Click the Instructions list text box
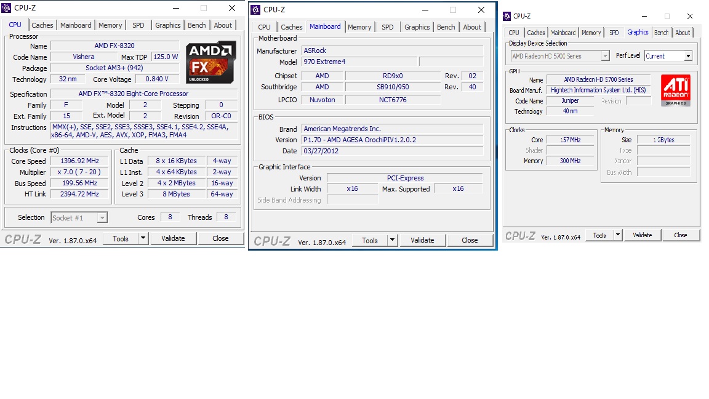Viewport: 709px width, 399px height. coord(144,131)
